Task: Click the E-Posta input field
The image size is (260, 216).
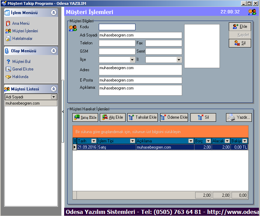Action: coord(140,80)
